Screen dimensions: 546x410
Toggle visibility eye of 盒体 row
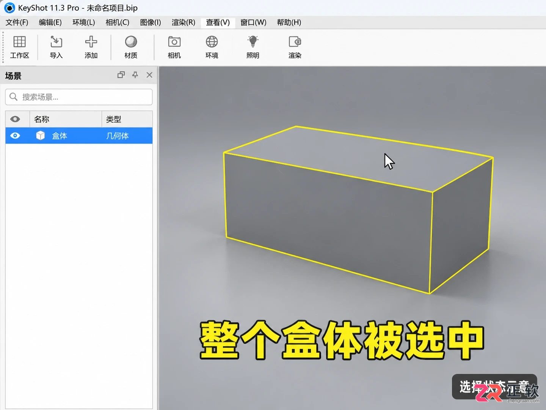tap(15, 136)
